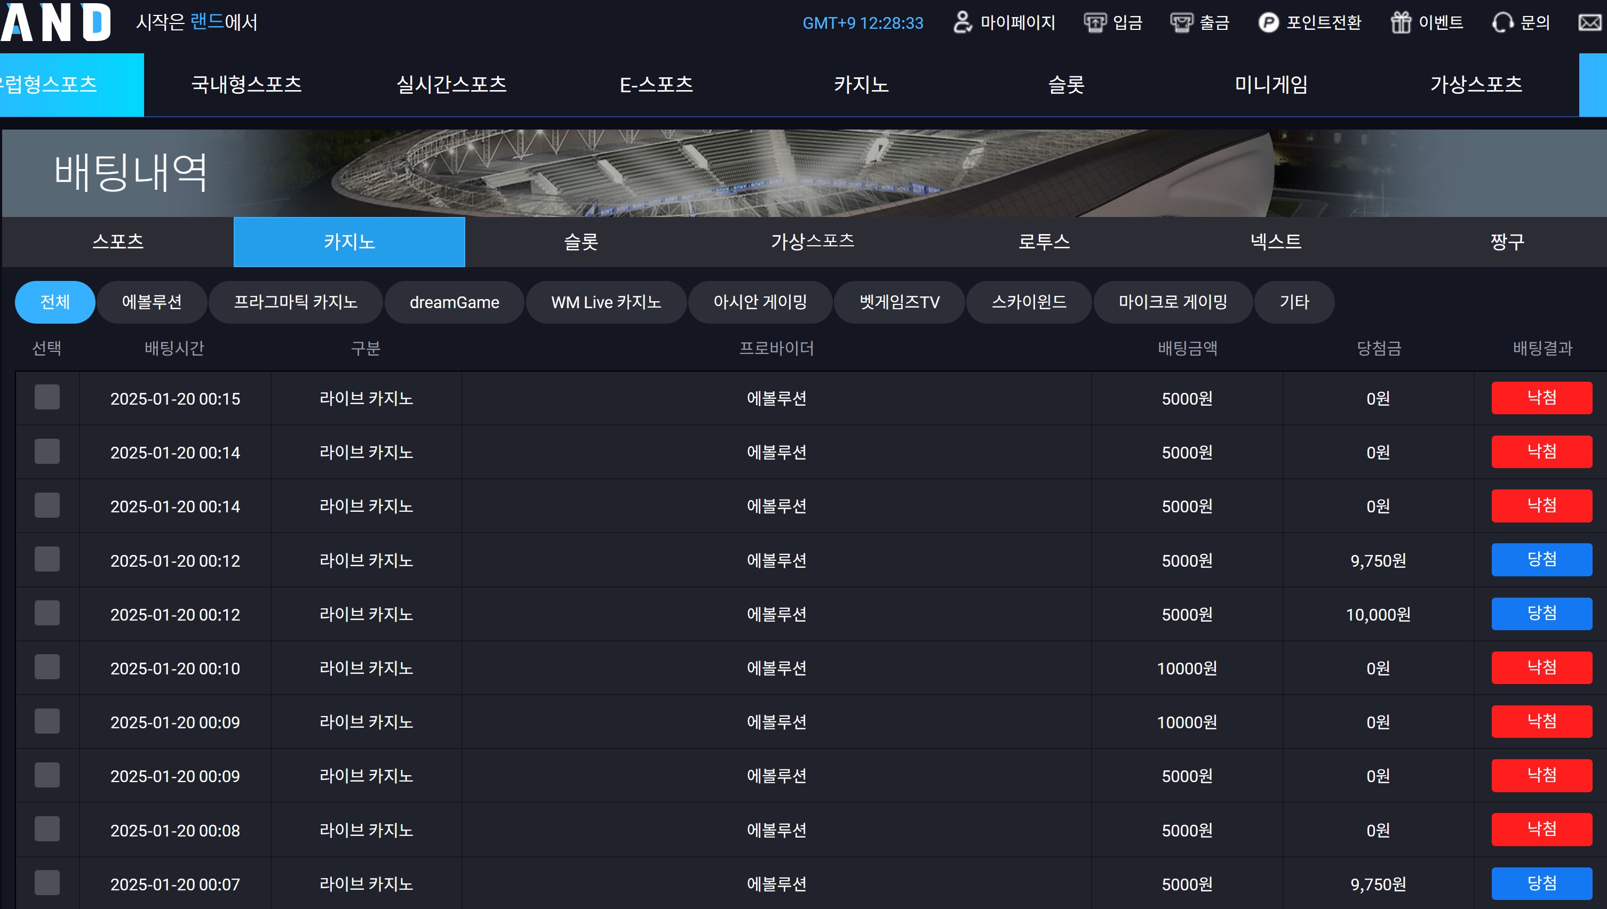Click 낙첨 result of 00:15 bet
The image size is (1607, 909).
point(1541,398)
